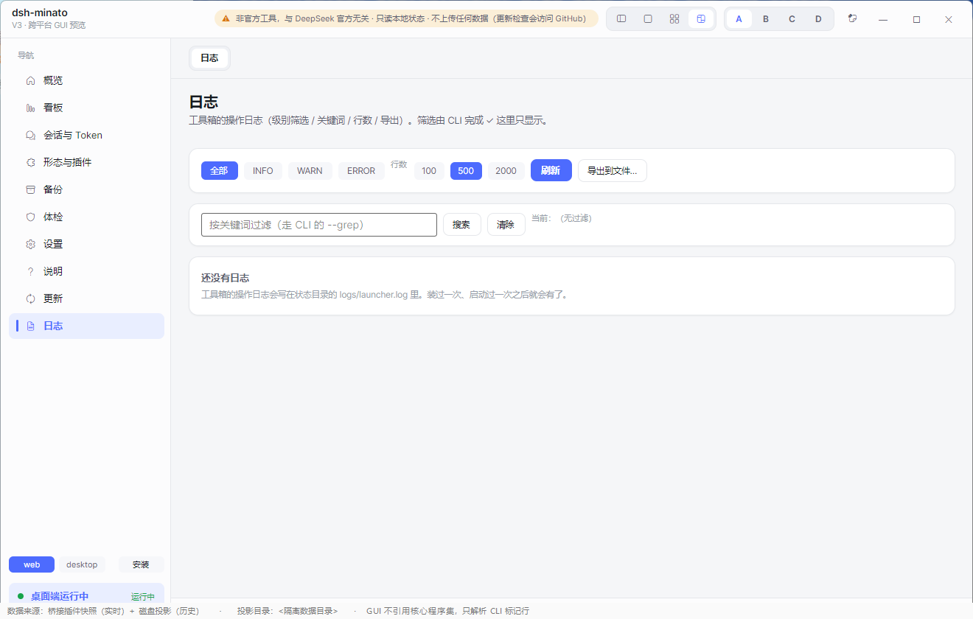
Task: Switch to the sidebar layout icon
Action: coord(621,19)
